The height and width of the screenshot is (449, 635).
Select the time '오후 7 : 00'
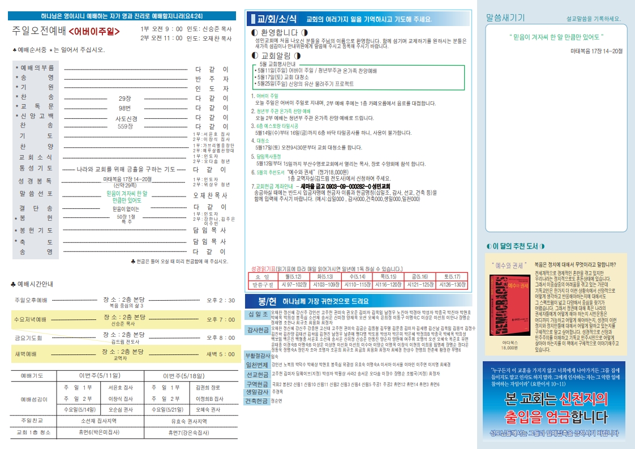pos(221,320)
